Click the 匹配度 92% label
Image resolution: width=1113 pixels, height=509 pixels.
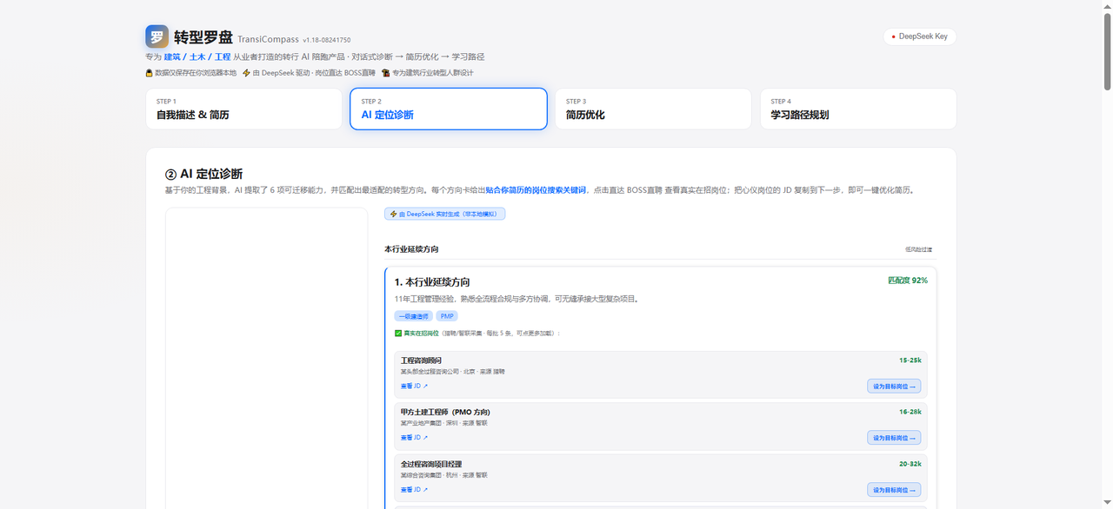(908, 281)
